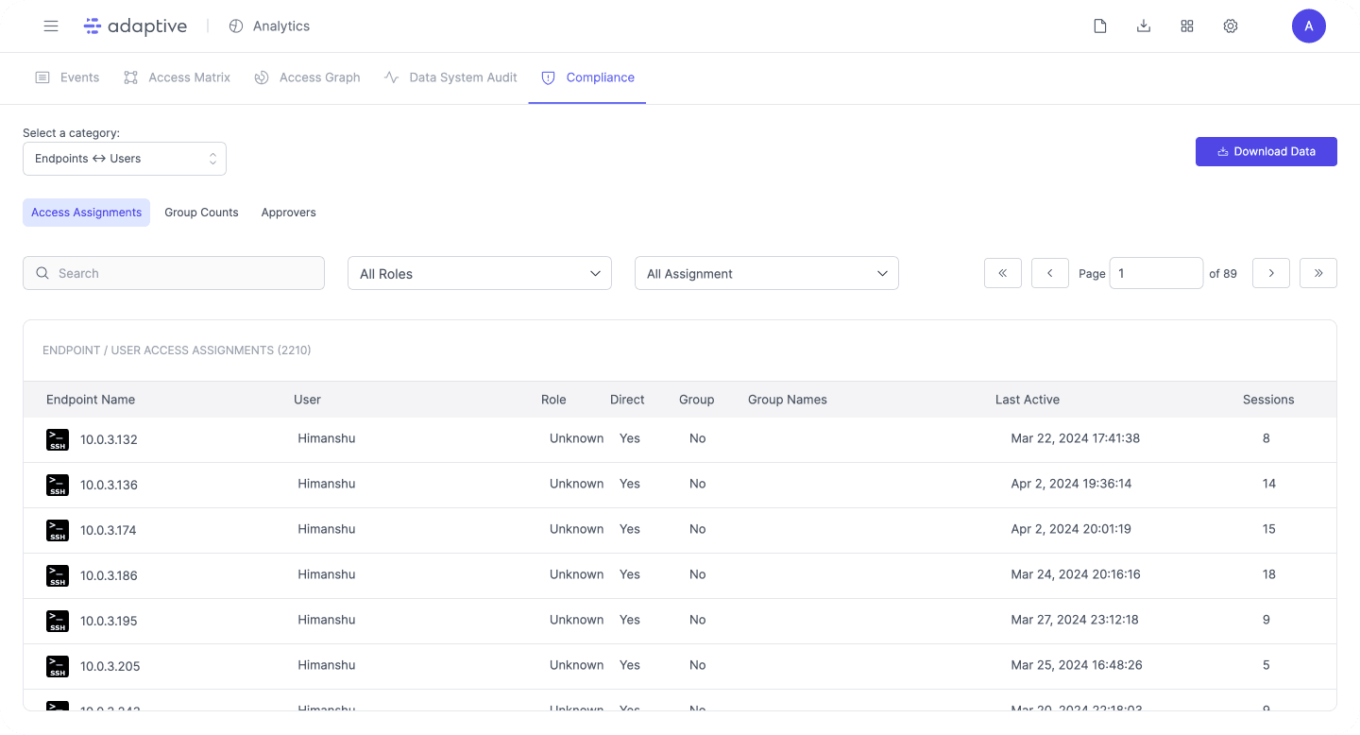Open the apps grid icon
1360x735 pixels.
point(1187,26)
